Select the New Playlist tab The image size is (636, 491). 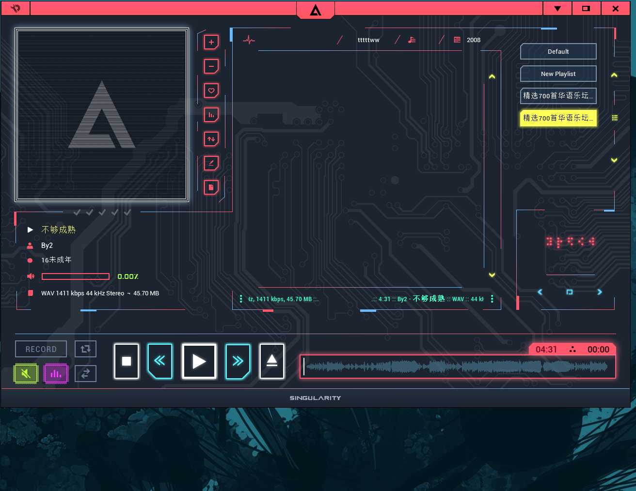coord(558,74)
